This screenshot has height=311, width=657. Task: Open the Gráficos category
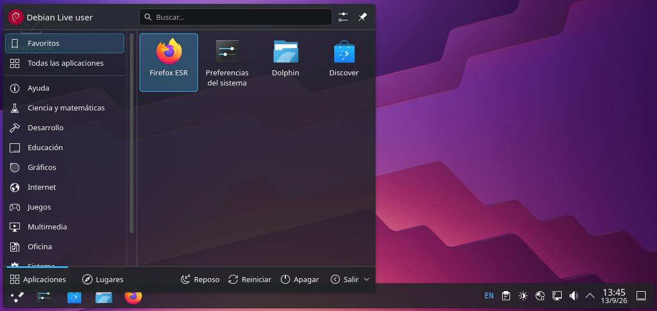tap(65, 168)
